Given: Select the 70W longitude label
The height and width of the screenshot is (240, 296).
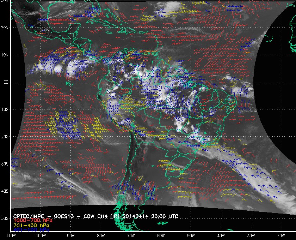Looking at the screenshot, I should [x=131, y=236].
